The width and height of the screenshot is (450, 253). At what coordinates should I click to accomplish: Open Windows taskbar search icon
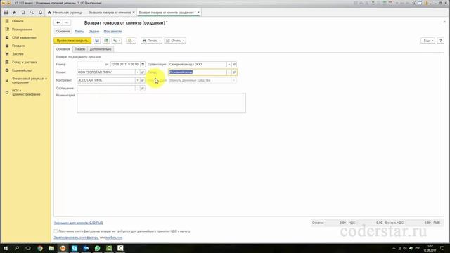(17, 248)
